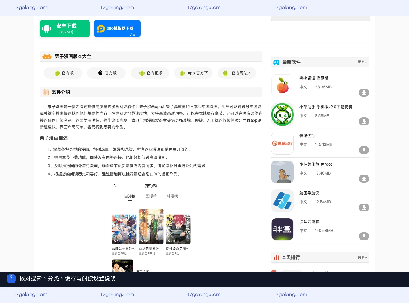Screen dimensions: 409x303
Task: Choose the 官方正版 version pill
Action: tap(150, 73)
